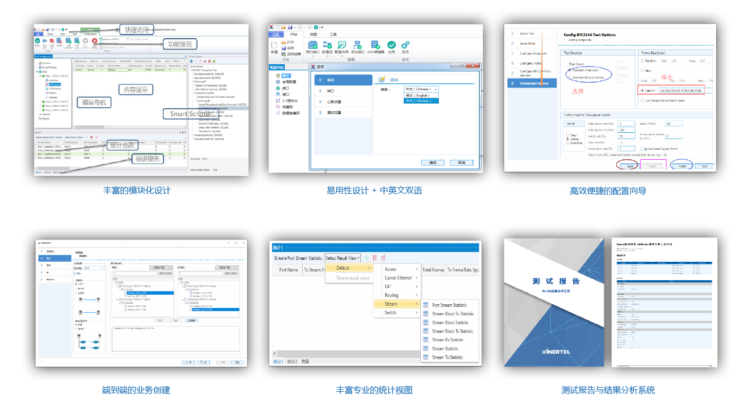Click the green 应用 apply checkmark icon

point(392,45)
